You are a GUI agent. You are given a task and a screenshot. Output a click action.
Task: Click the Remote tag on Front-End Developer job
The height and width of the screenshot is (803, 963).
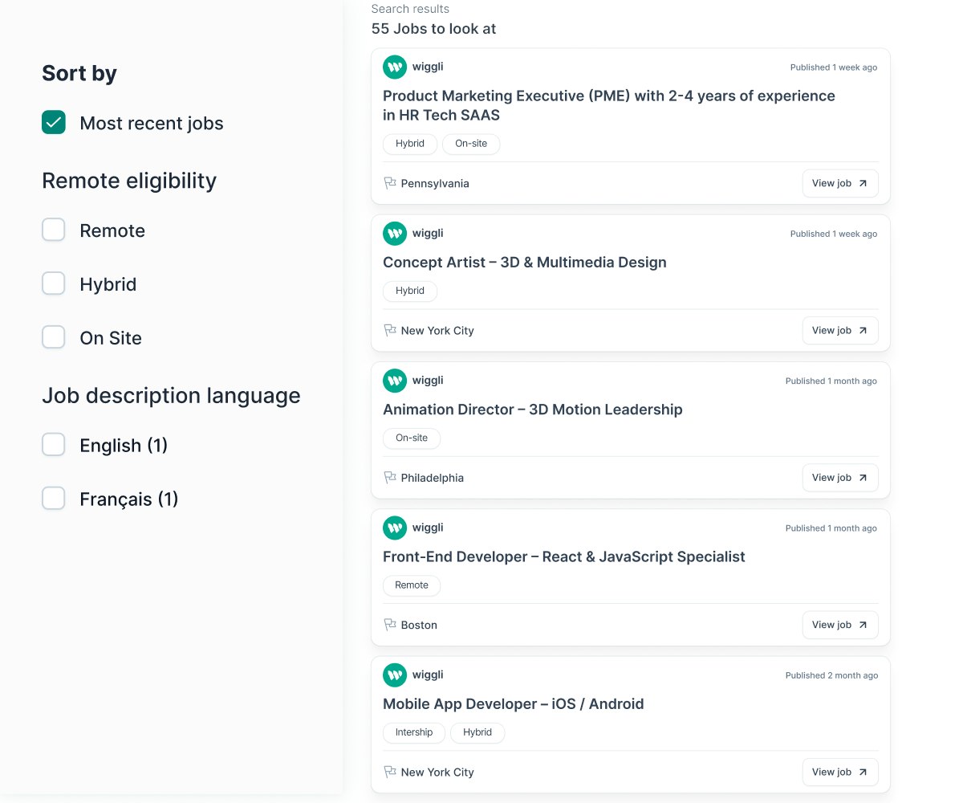(x=411, y=585)
